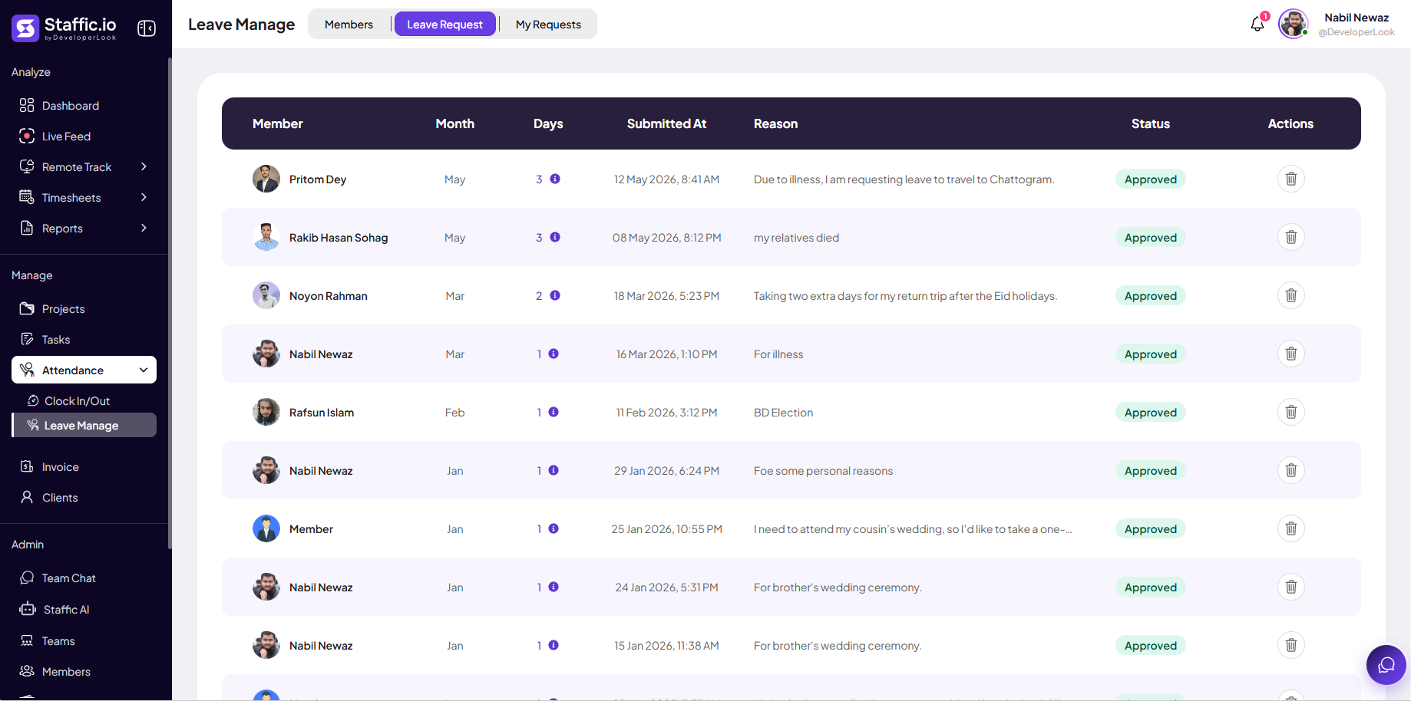Open Clock In/Out under Attendance
This screenshot has height=701, width=1411.
click(x=77, y=400)
